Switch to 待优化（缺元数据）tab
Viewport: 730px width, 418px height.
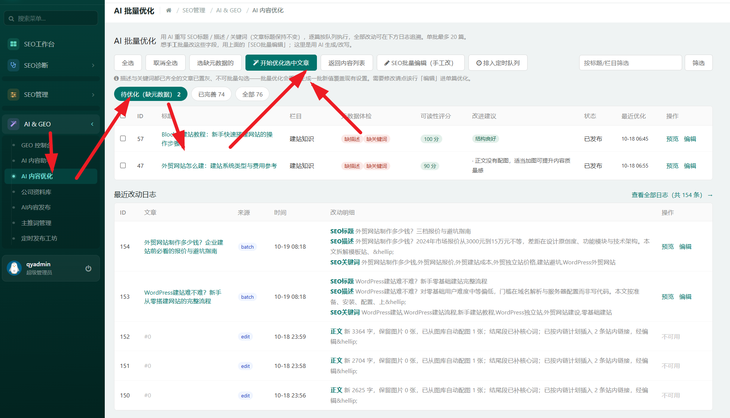pos(150,94)
